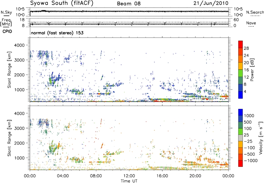Click the 'Time UT' axis label
The image size is (264, 183).
coord(129,181)
